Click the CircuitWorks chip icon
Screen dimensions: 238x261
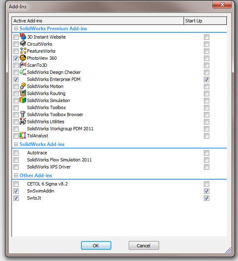(x=23, y=44)
